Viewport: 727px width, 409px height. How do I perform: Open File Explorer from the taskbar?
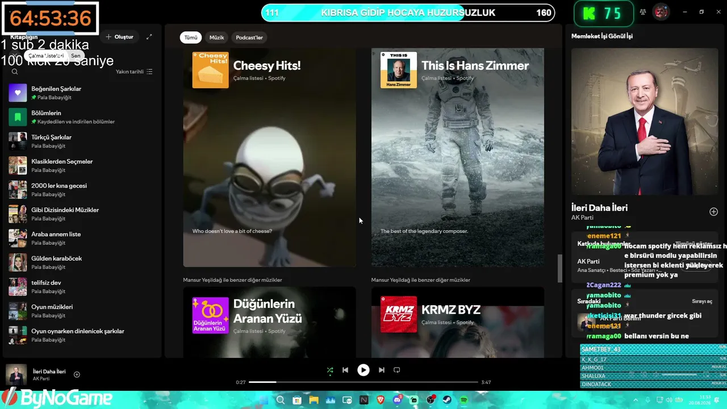[x=314, y=400]
